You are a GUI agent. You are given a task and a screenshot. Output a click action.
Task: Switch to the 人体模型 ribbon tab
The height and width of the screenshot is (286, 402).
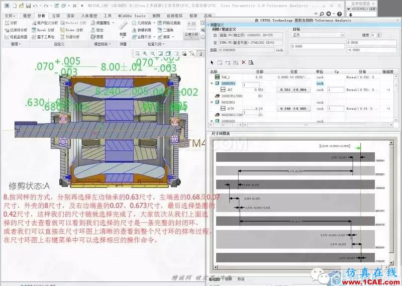89,16
